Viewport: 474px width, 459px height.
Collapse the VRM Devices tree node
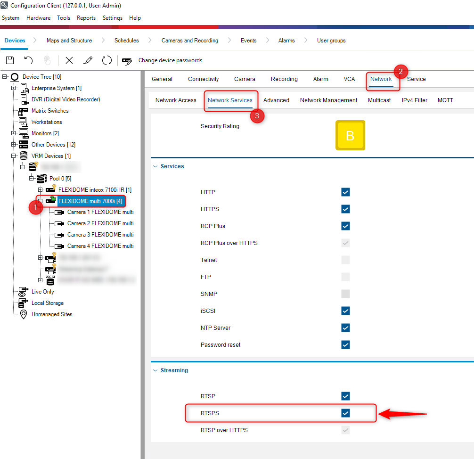coord(14,156)
